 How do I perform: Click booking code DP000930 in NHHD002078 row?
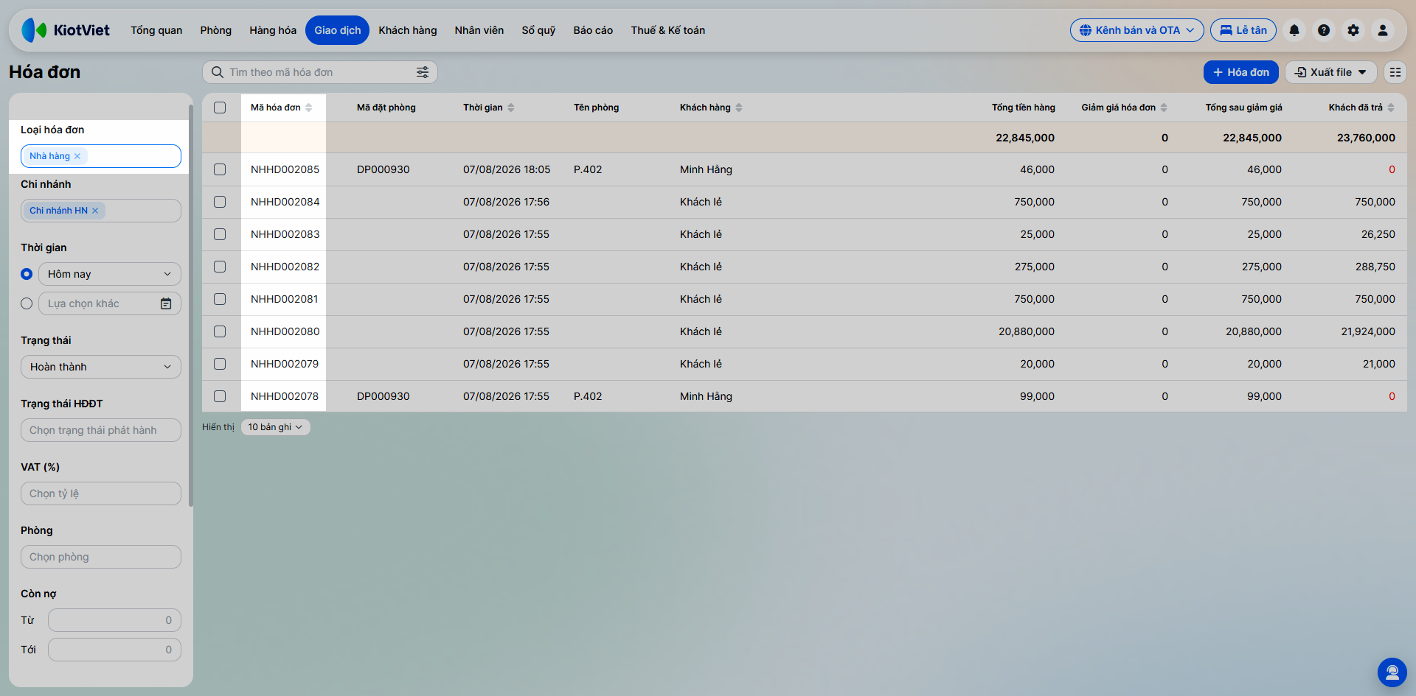pyautogui.click(x=383, y=396)
